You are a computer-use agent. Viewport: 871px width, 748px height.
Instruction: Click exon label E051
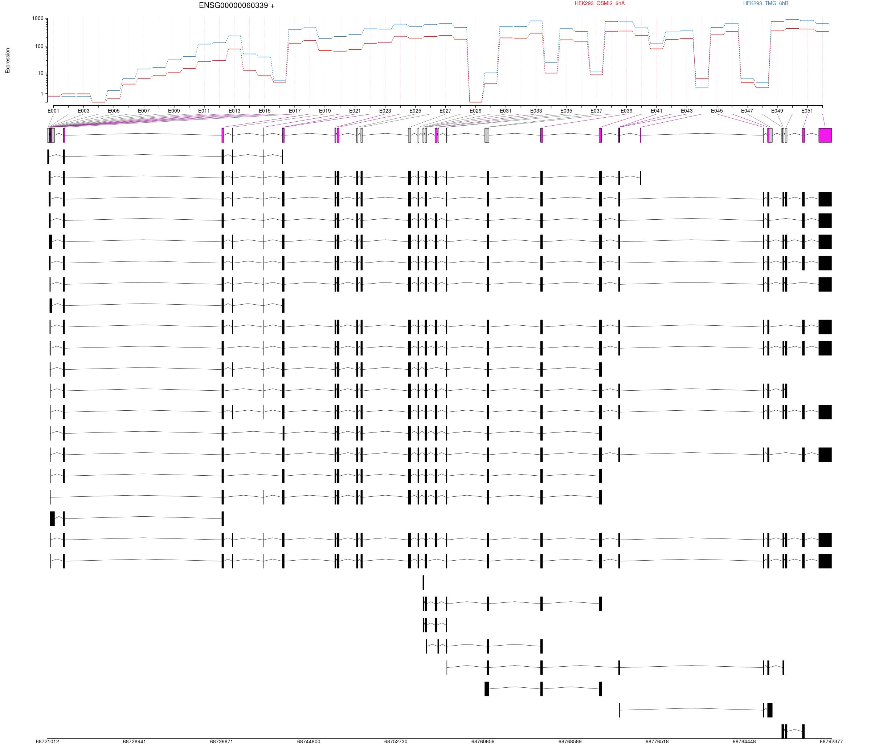coord(807,111)
